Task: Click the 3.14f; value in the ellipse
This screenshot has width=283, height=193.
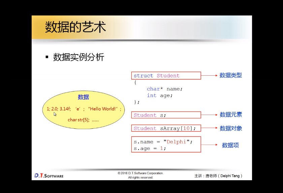Action: [x=65, y=109]
